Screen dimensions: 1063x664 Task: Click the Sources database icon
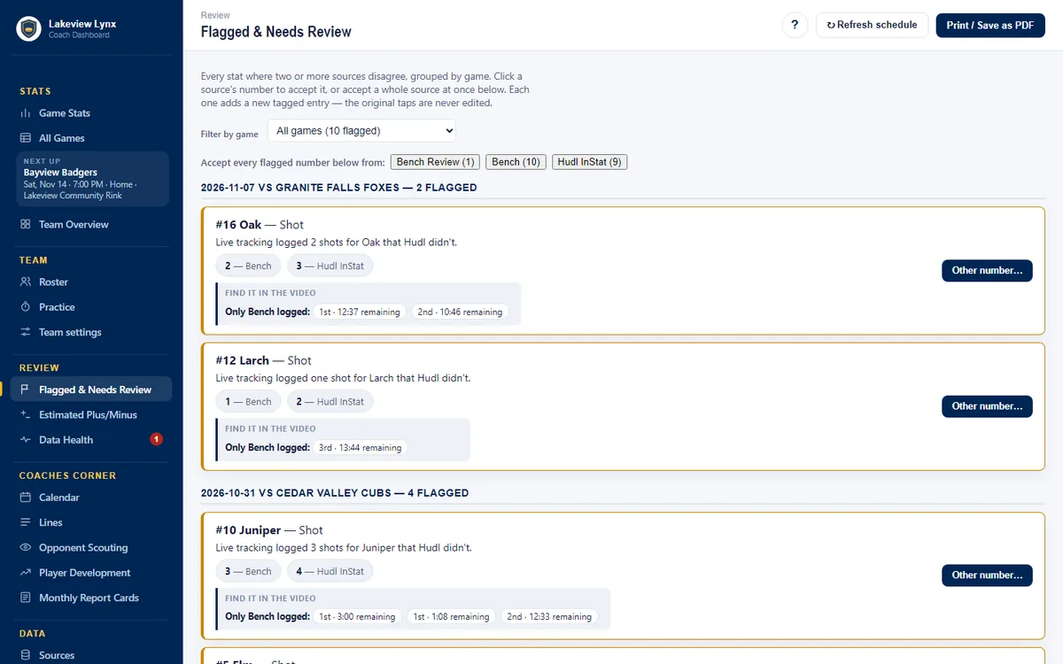[26, 656]
